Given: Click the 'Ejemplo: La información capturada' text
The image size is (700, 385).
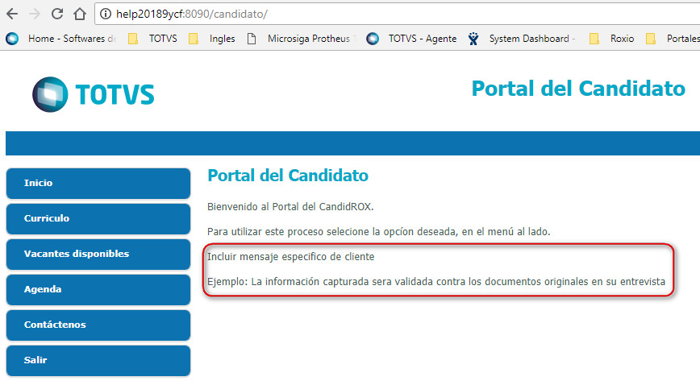Looking at the screenshot, I should [x=436, y=282].
